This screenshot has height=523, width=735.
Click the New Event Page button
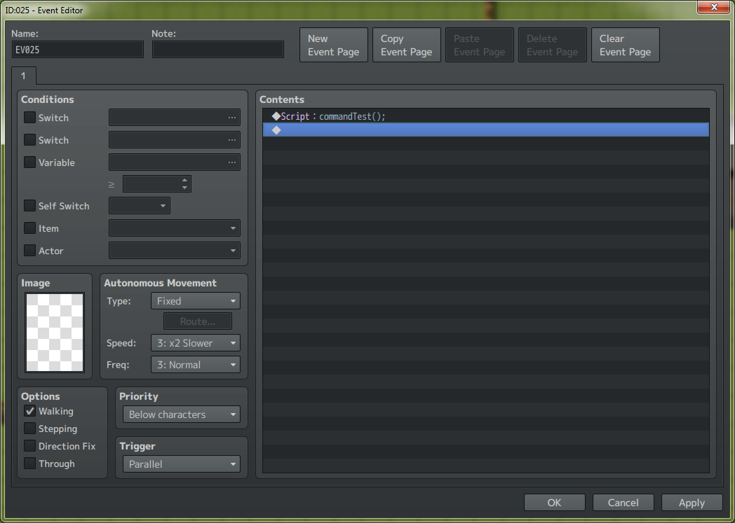[x=333, y=46]
